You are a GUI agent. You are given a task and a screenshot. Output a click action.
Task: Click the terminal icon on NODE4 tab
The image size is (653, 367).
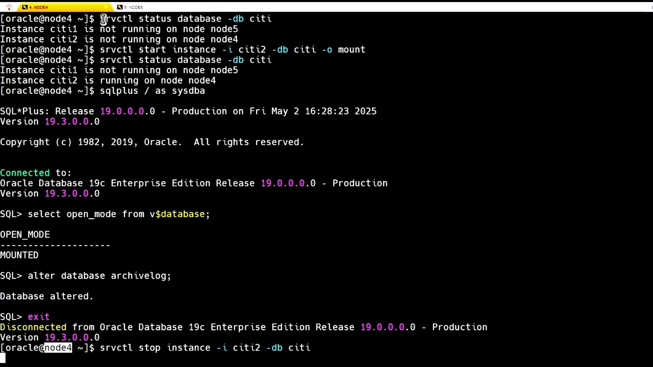coord(24,7)
